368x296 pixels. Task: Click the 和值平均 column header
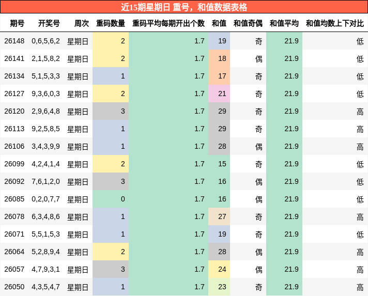pyautogui.click(x=284, y=23)
